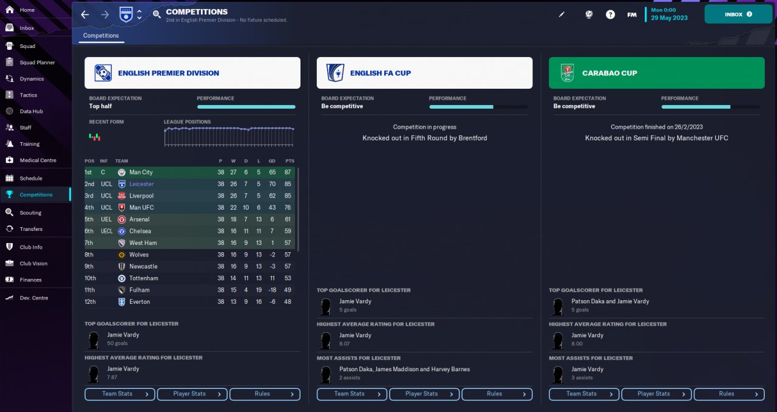Select the Liverpool table row

click(190, 196)
